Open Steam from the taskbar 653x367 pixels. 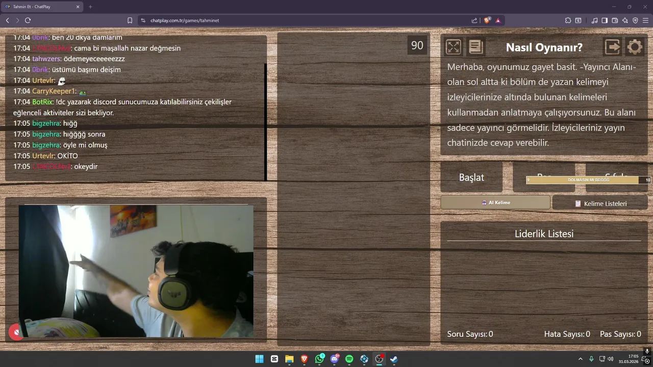click(394, 359)
